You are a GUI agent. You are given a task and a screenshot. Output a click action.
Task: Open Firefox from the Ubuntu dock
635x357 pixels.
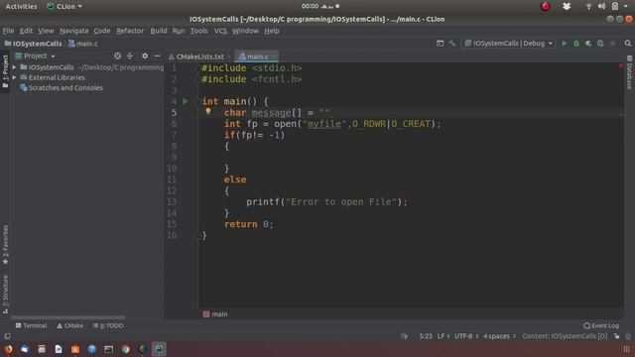8,349
